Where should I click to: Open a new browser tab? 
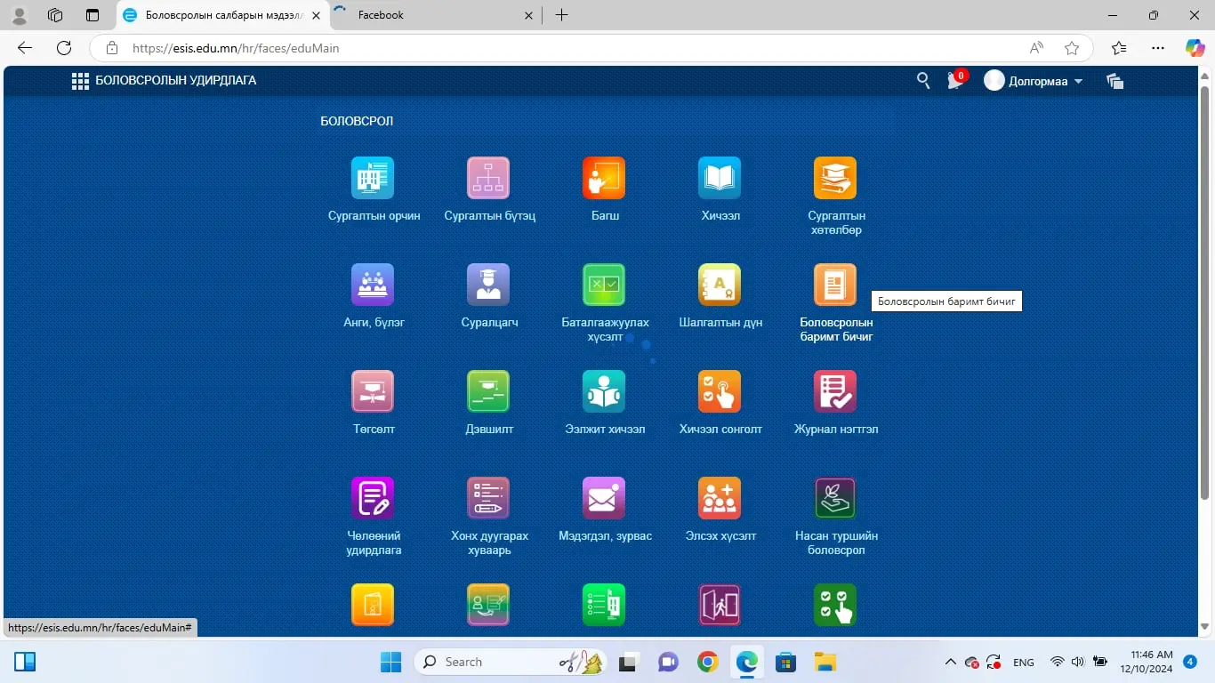pyautogui.click(x=561, y=15)
